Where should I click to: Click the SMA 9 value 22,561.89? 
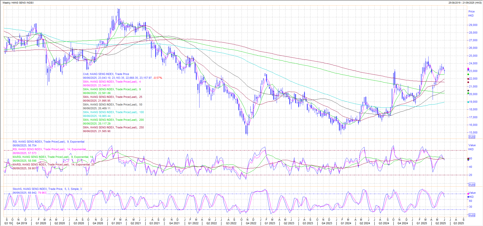pos(97,93)
